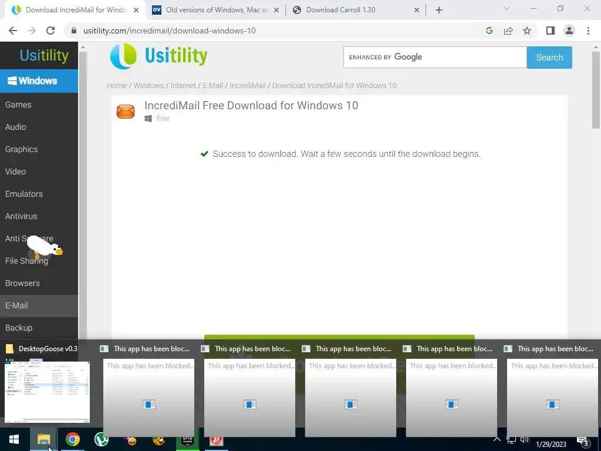Viewport: 601px width, 451px height.
Task: Click File Explorer in the taskbar
Action: [43, 439]
